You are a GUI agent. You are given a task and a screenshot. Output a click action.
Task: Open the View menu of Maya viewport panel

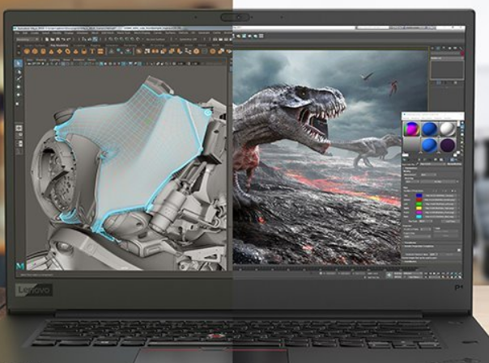[30, 60]
